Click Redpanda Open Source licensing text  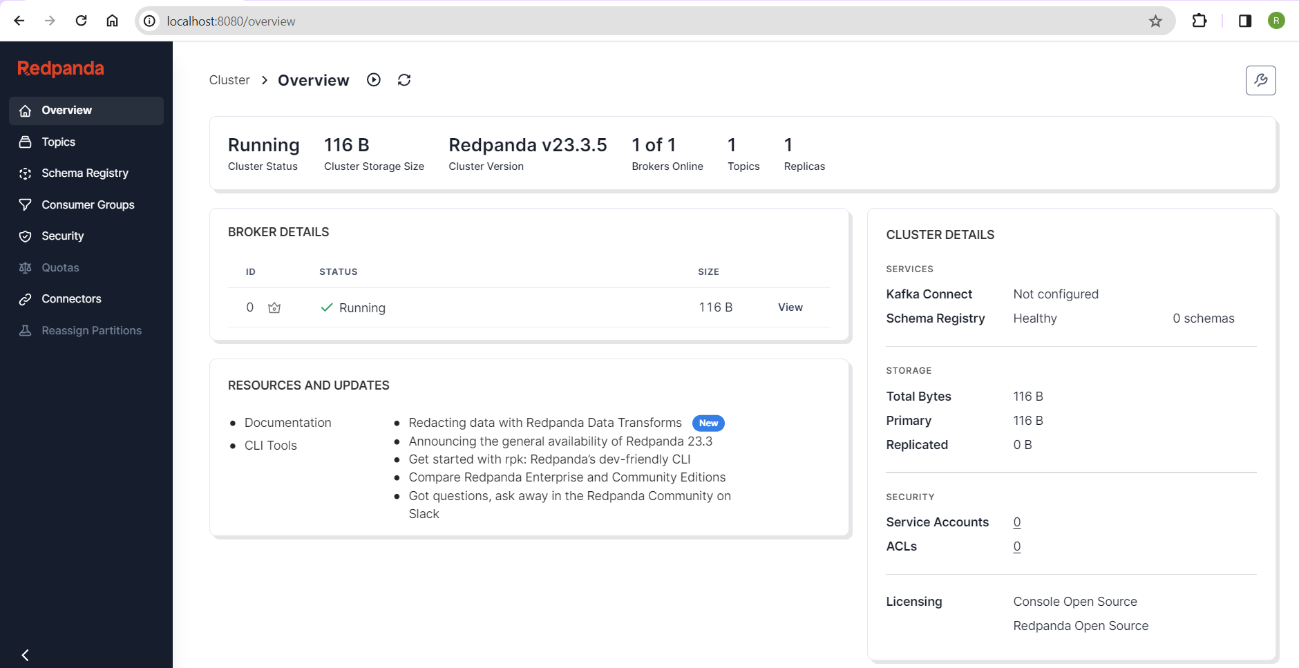pos(1081,626)
